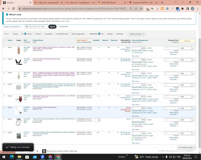201x160 pixels.
Task: Click the browser back arrow
Action: click(x=4, y=8)
